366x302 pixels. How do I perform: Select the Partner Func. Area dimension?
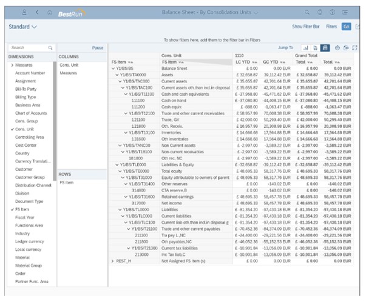pyautogui.click(x=32, y=281)
